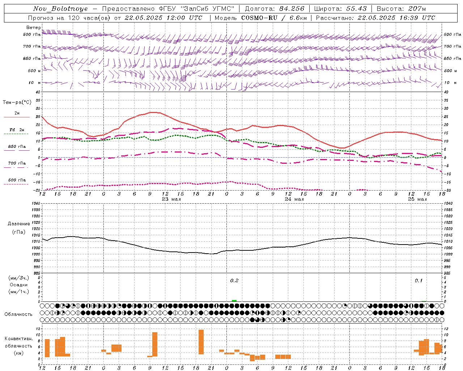Click the 500 гПа temperature legend label
The image size is (463, 371).
(17, 180)
